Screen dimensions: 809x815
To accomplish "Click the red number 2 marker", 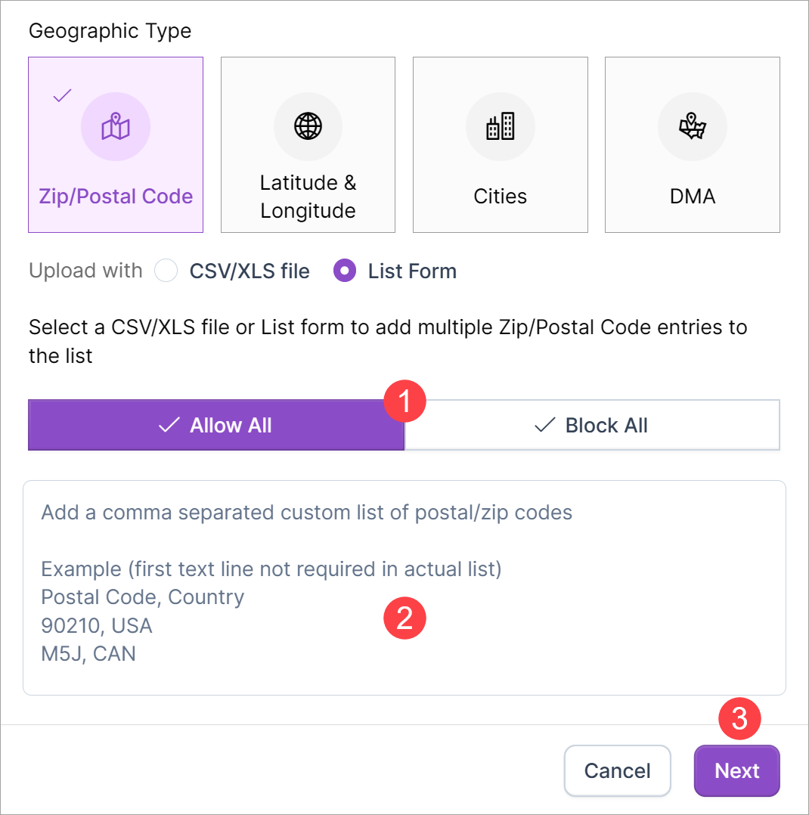I will (404, 619).
